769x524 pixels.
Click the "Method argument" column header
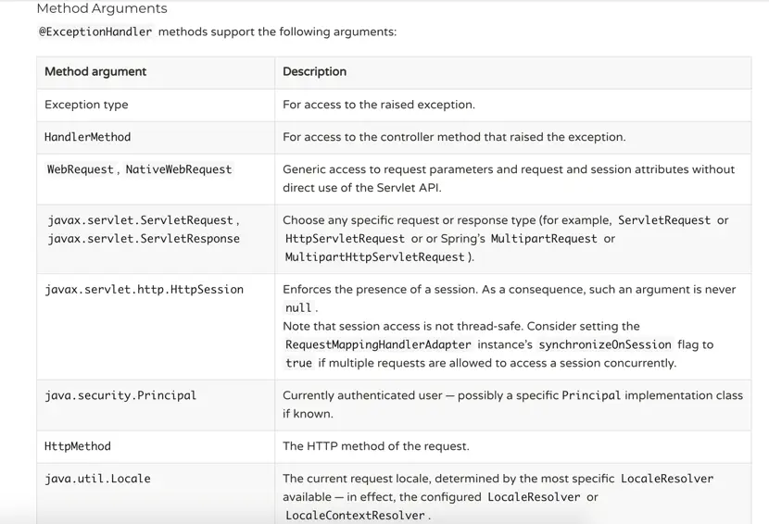(x=95, y=71)
